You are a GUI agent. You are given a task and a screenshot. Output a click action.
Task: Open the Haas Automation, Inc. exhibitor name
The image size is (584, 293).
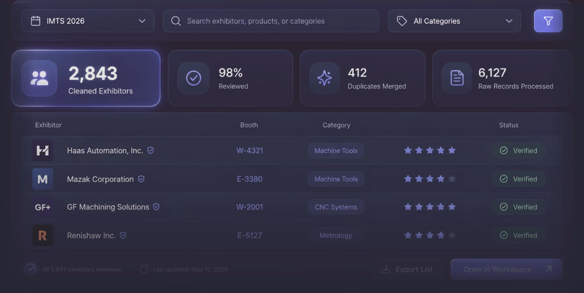pos(105,151)
